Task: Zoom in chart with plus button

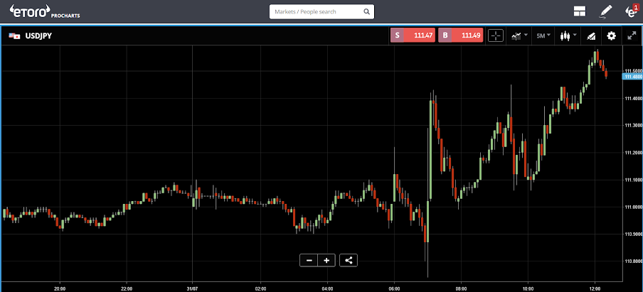Action: [x=326, y=260]
